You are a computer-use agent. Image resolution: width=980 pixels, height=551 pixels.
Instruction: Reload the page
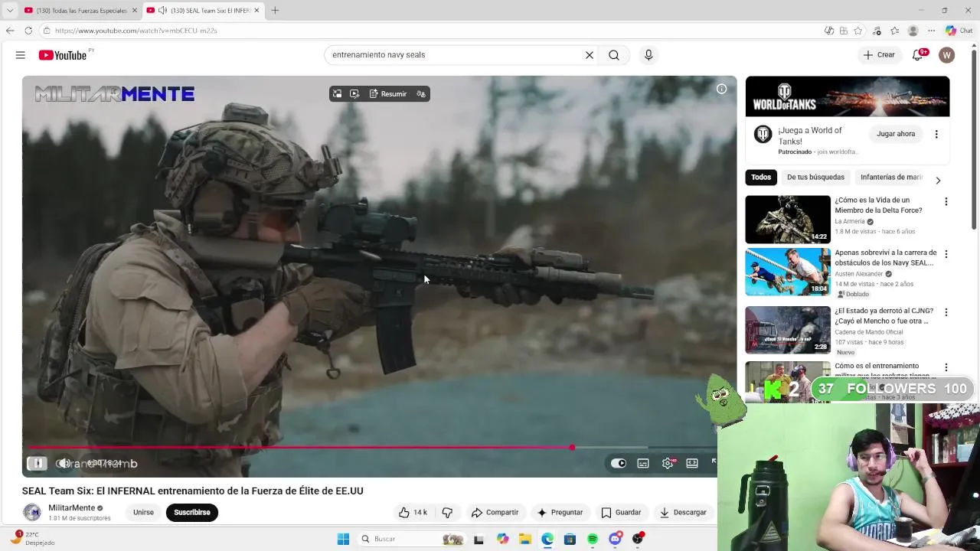(x=28, y=31)
